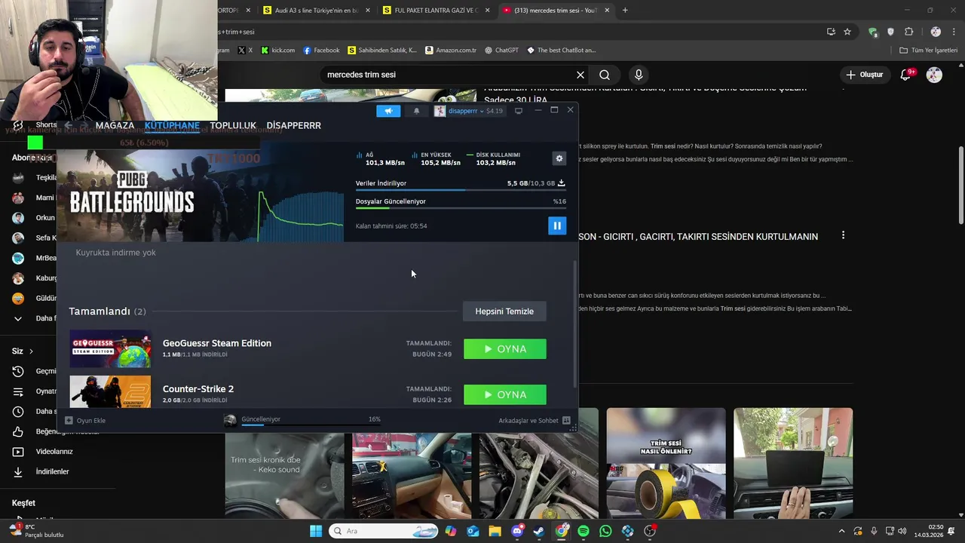This screenshot has width=965, height=543.
Task: Switch to KÜTÜPHANE tab in Steam
Action: pos(172,125)
